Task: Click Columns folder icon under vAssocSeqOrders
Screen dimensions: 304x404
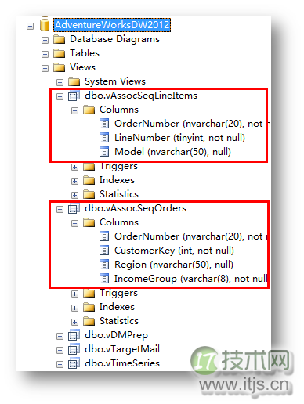Action: tap(89, 223)
